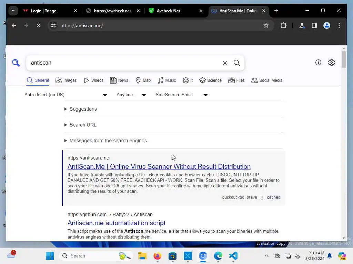Open Microsoft Store from taskbar
Image resolution: width=353 pixels, height=264 pixels.
click(x=172, y=256)
